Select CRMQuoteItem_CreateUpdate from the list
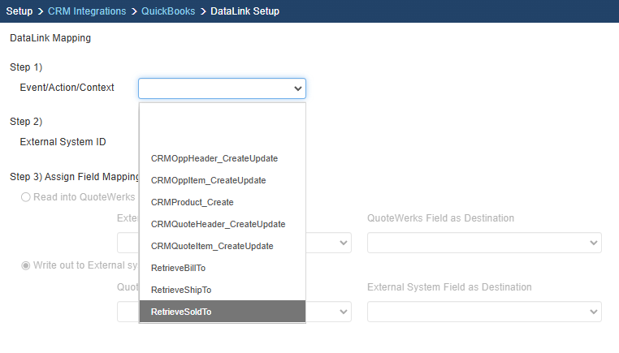Screen dimensions: 619x353 [212, 246]
